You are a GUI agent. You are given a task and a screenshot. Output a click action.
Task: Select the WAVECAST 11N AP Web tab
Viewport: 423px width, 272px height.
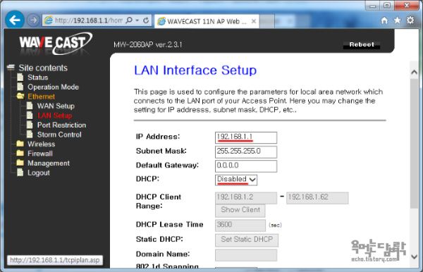(207, 21)
